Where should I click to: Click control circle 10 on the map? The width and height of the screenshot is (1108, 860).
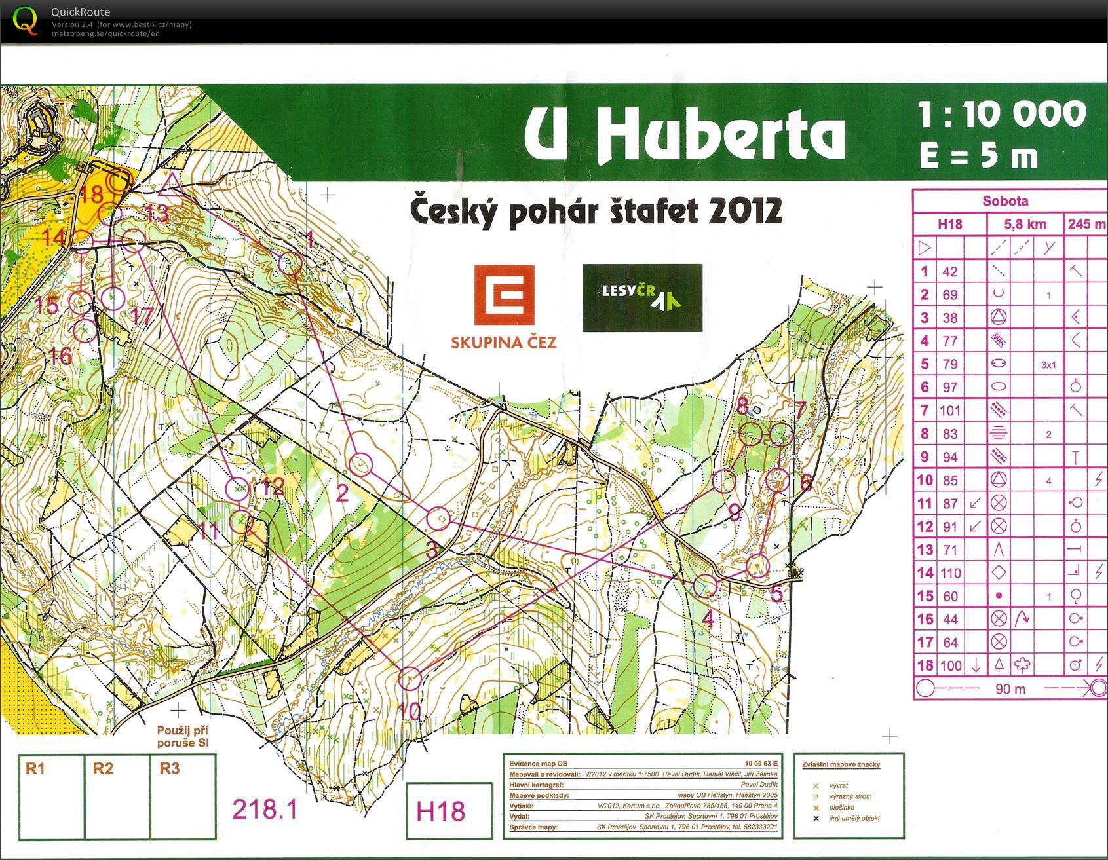(410, 679)
